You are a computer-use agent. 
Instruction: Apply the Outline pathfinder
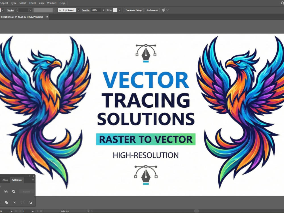click(x=22, y=202)
